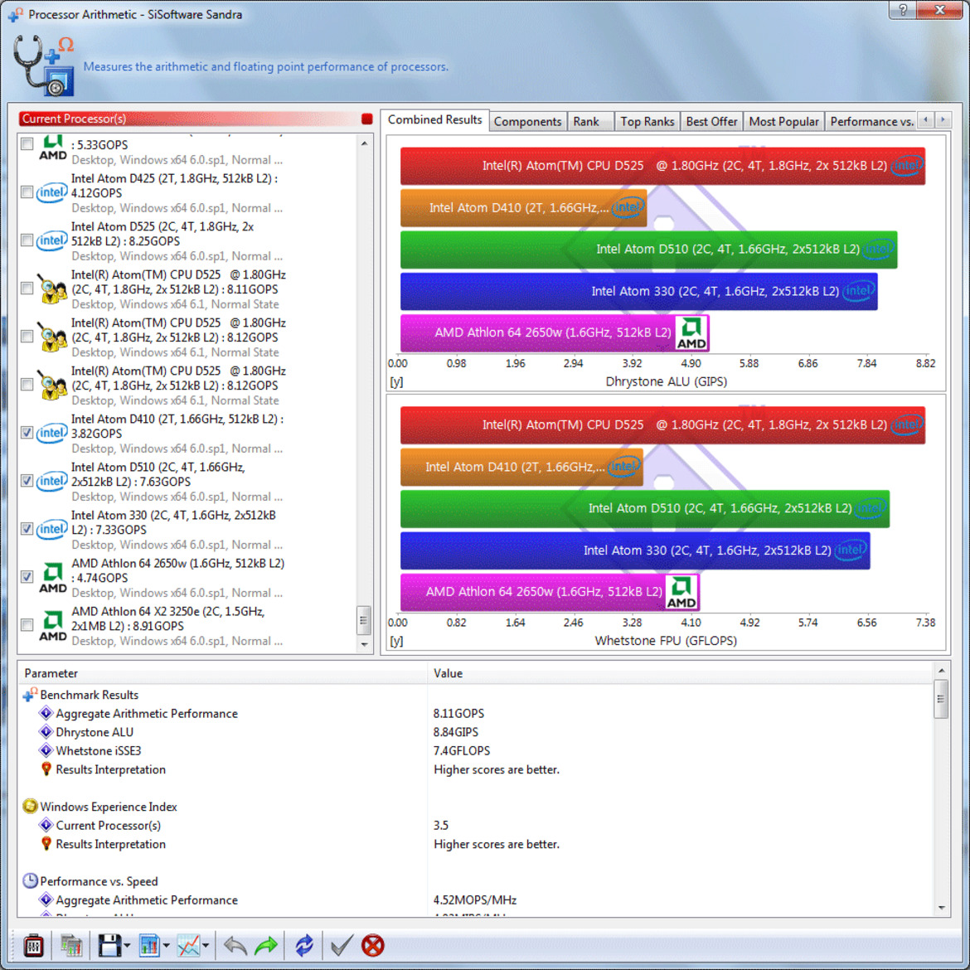Click the floppy disk save icon
Screen dimensions: 970x970
pyautogui.click(x=109, y=945)
